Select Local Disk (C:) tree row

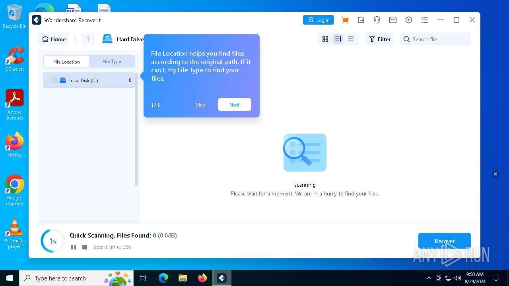coord(89,80)
